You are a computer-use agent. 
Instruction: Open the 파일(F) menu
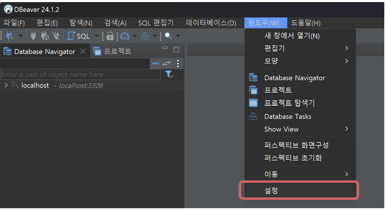pos(14,23)
